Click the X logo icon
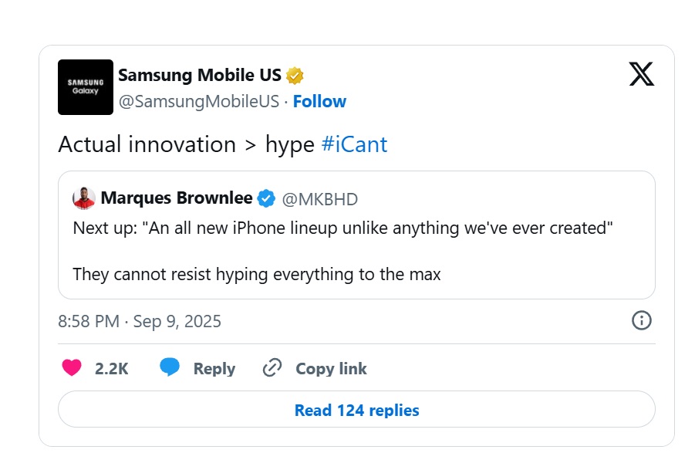695x470 pixels. click(641, 73)
